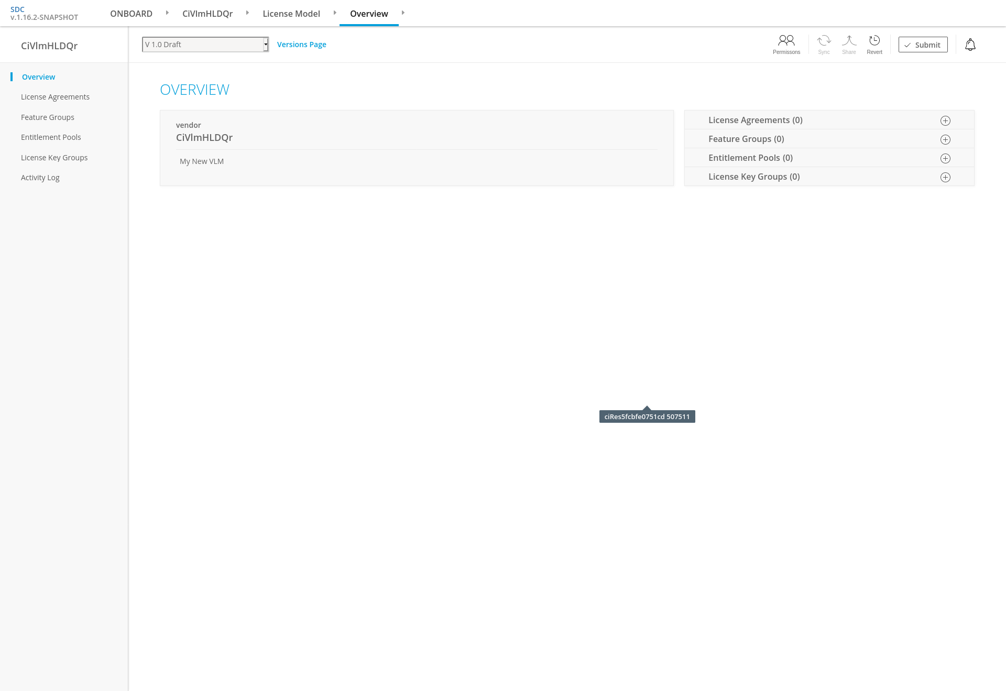Screen dimensions: 1006x691
Task: Click License Key Groups (0) row
Action: click(753, 177)
